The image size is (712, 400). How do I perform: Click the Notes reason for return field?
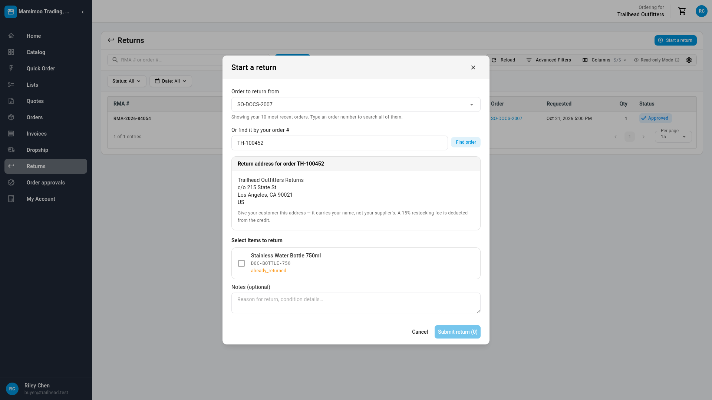point(356,303)
